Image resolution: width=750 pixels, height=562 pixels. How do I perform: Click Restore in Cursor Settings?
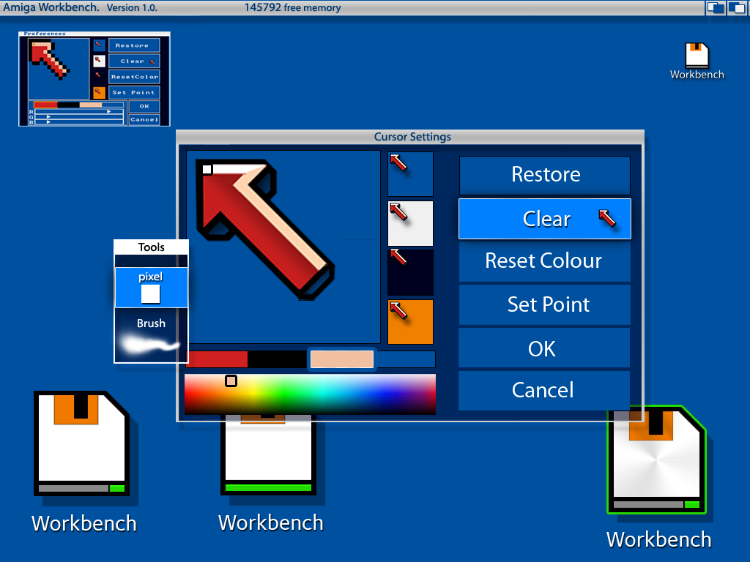(545, 175)
